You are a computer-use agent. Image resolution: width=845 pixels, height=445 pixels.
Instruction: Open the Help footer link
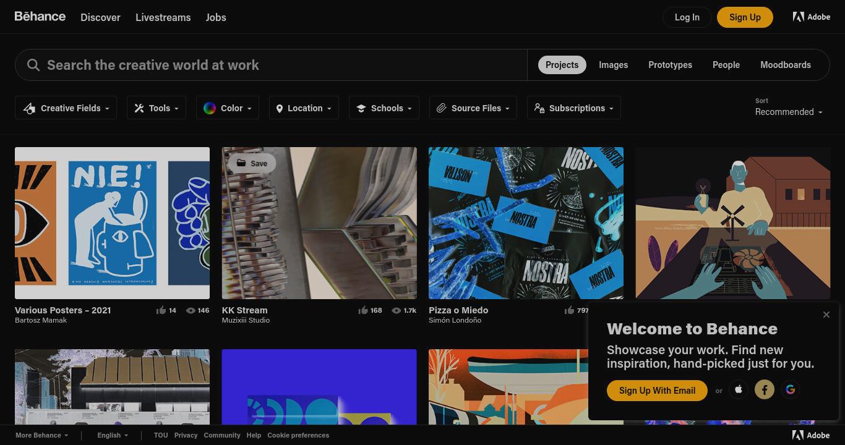(254, 435)
